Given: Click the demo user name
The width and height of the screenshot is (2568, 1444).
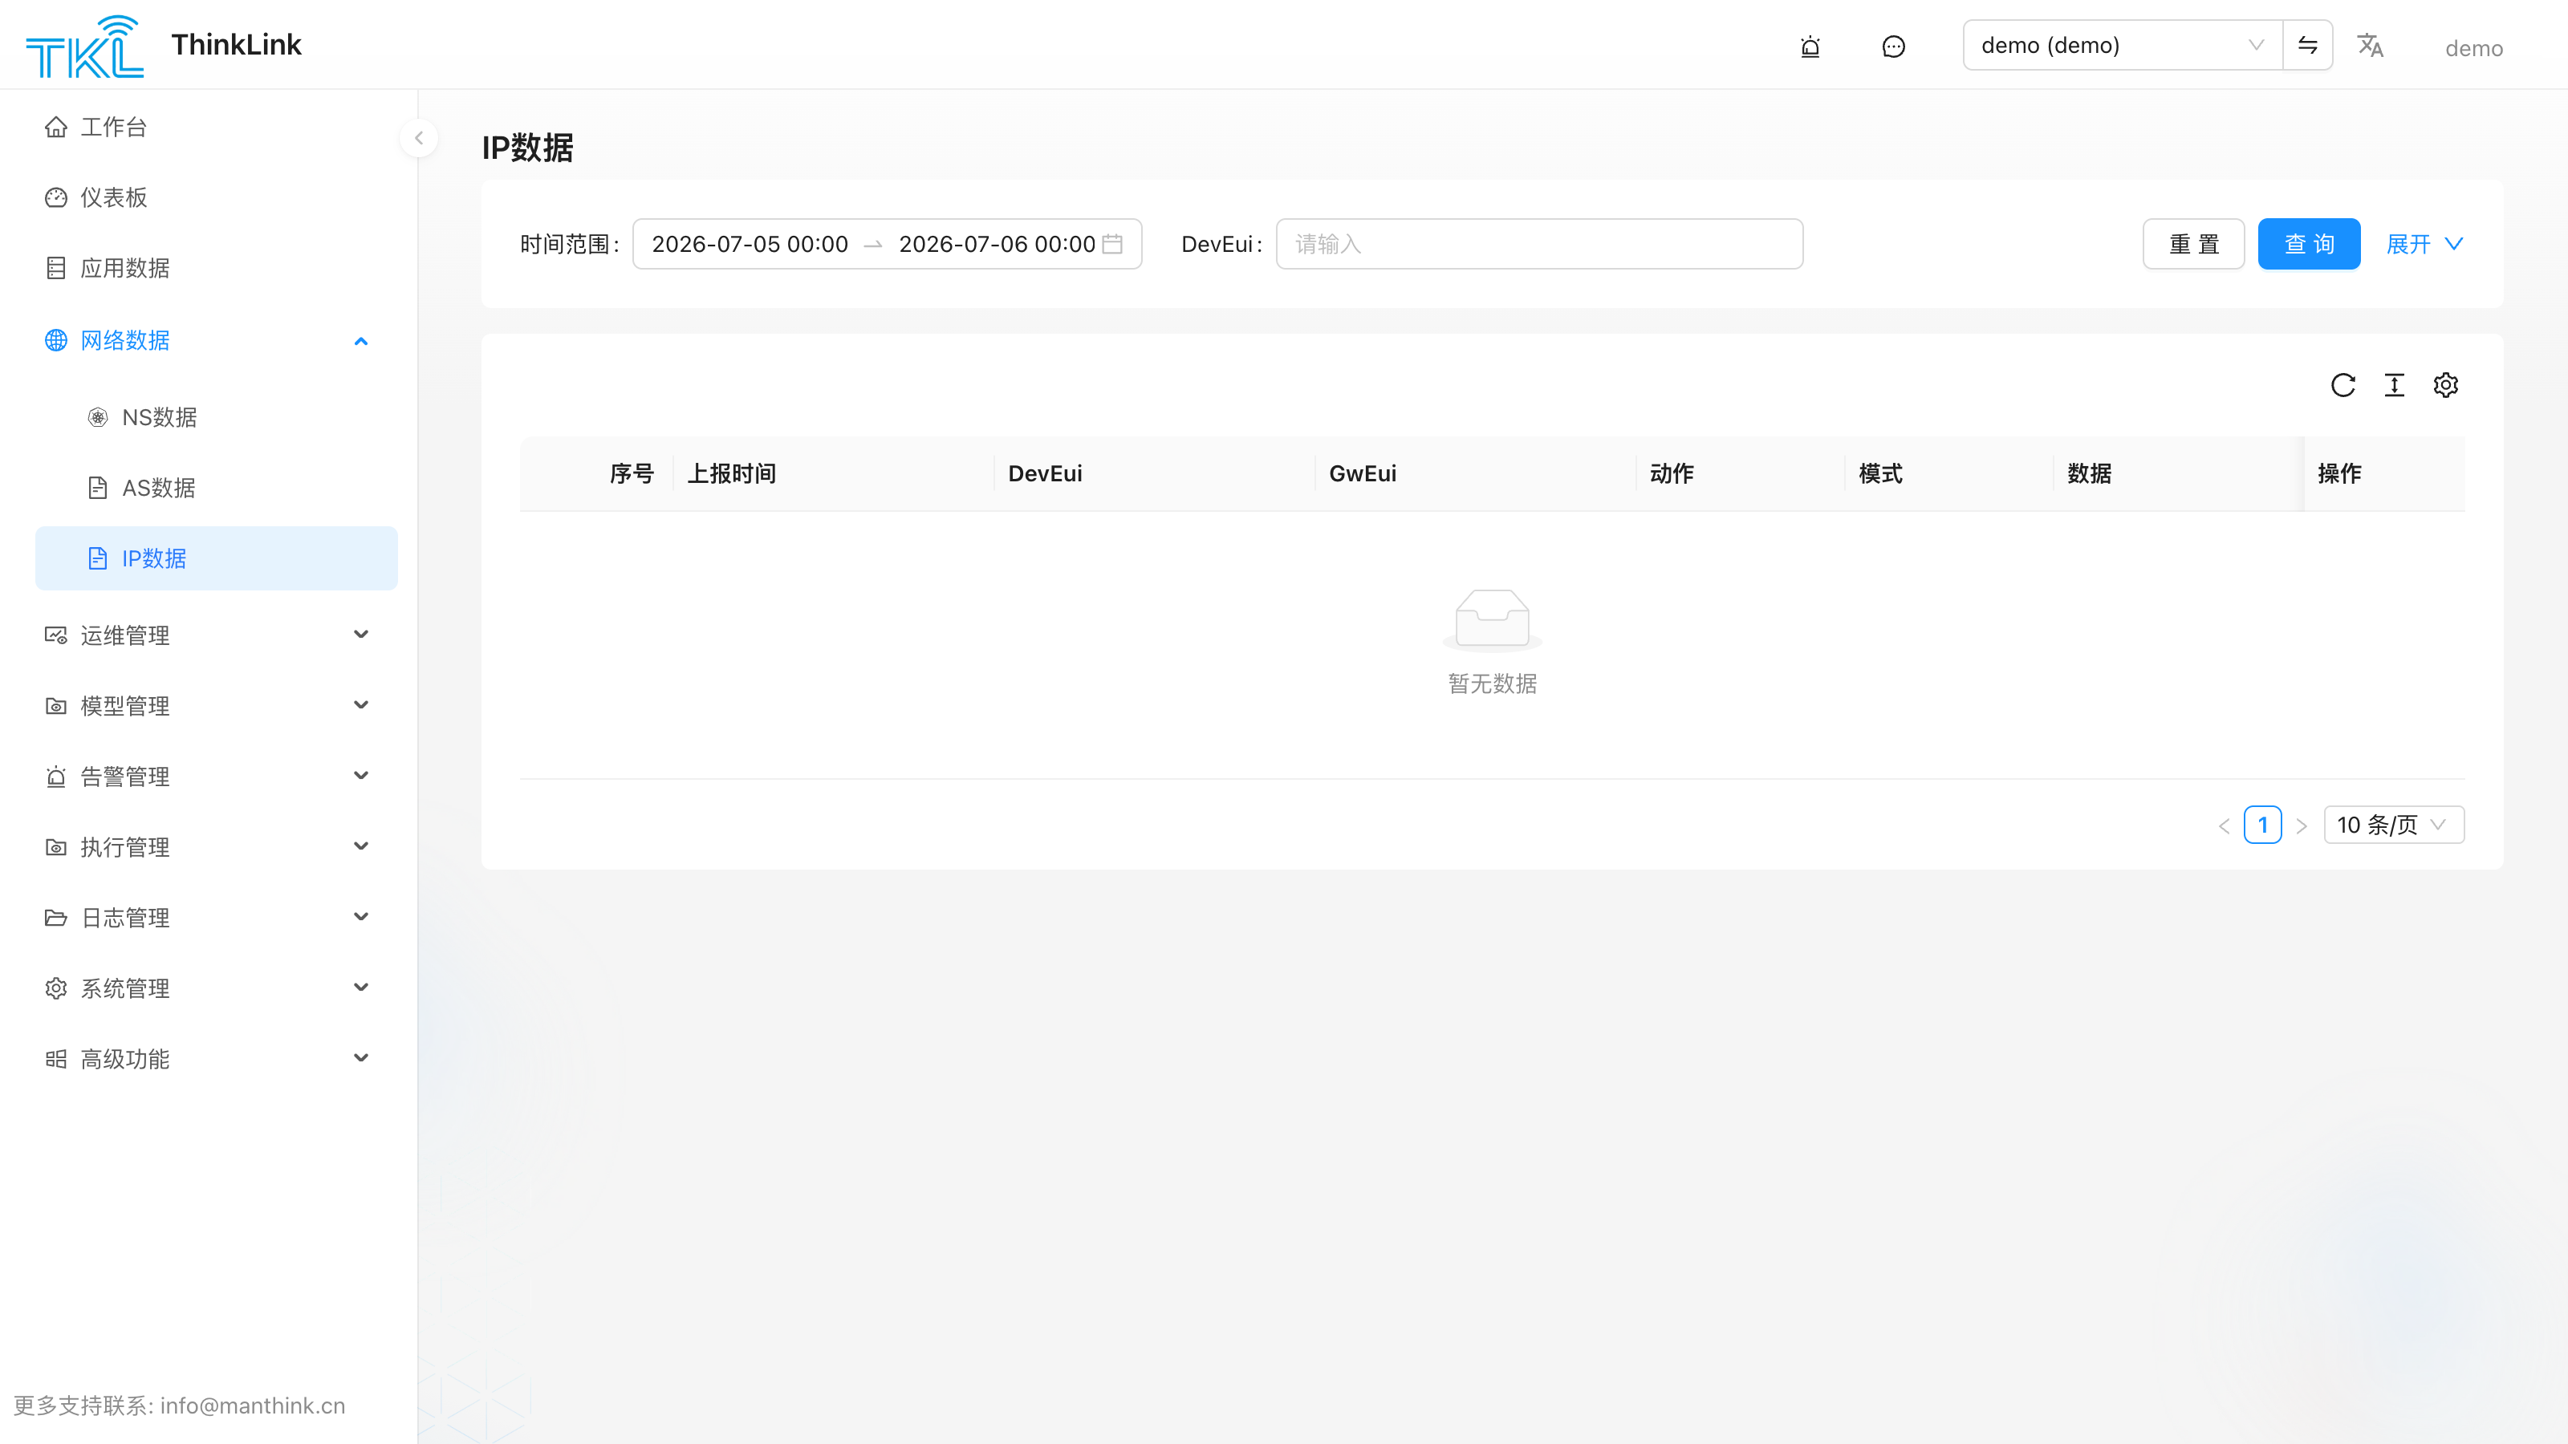Looking at the screenshot, I should (2473, 48).
